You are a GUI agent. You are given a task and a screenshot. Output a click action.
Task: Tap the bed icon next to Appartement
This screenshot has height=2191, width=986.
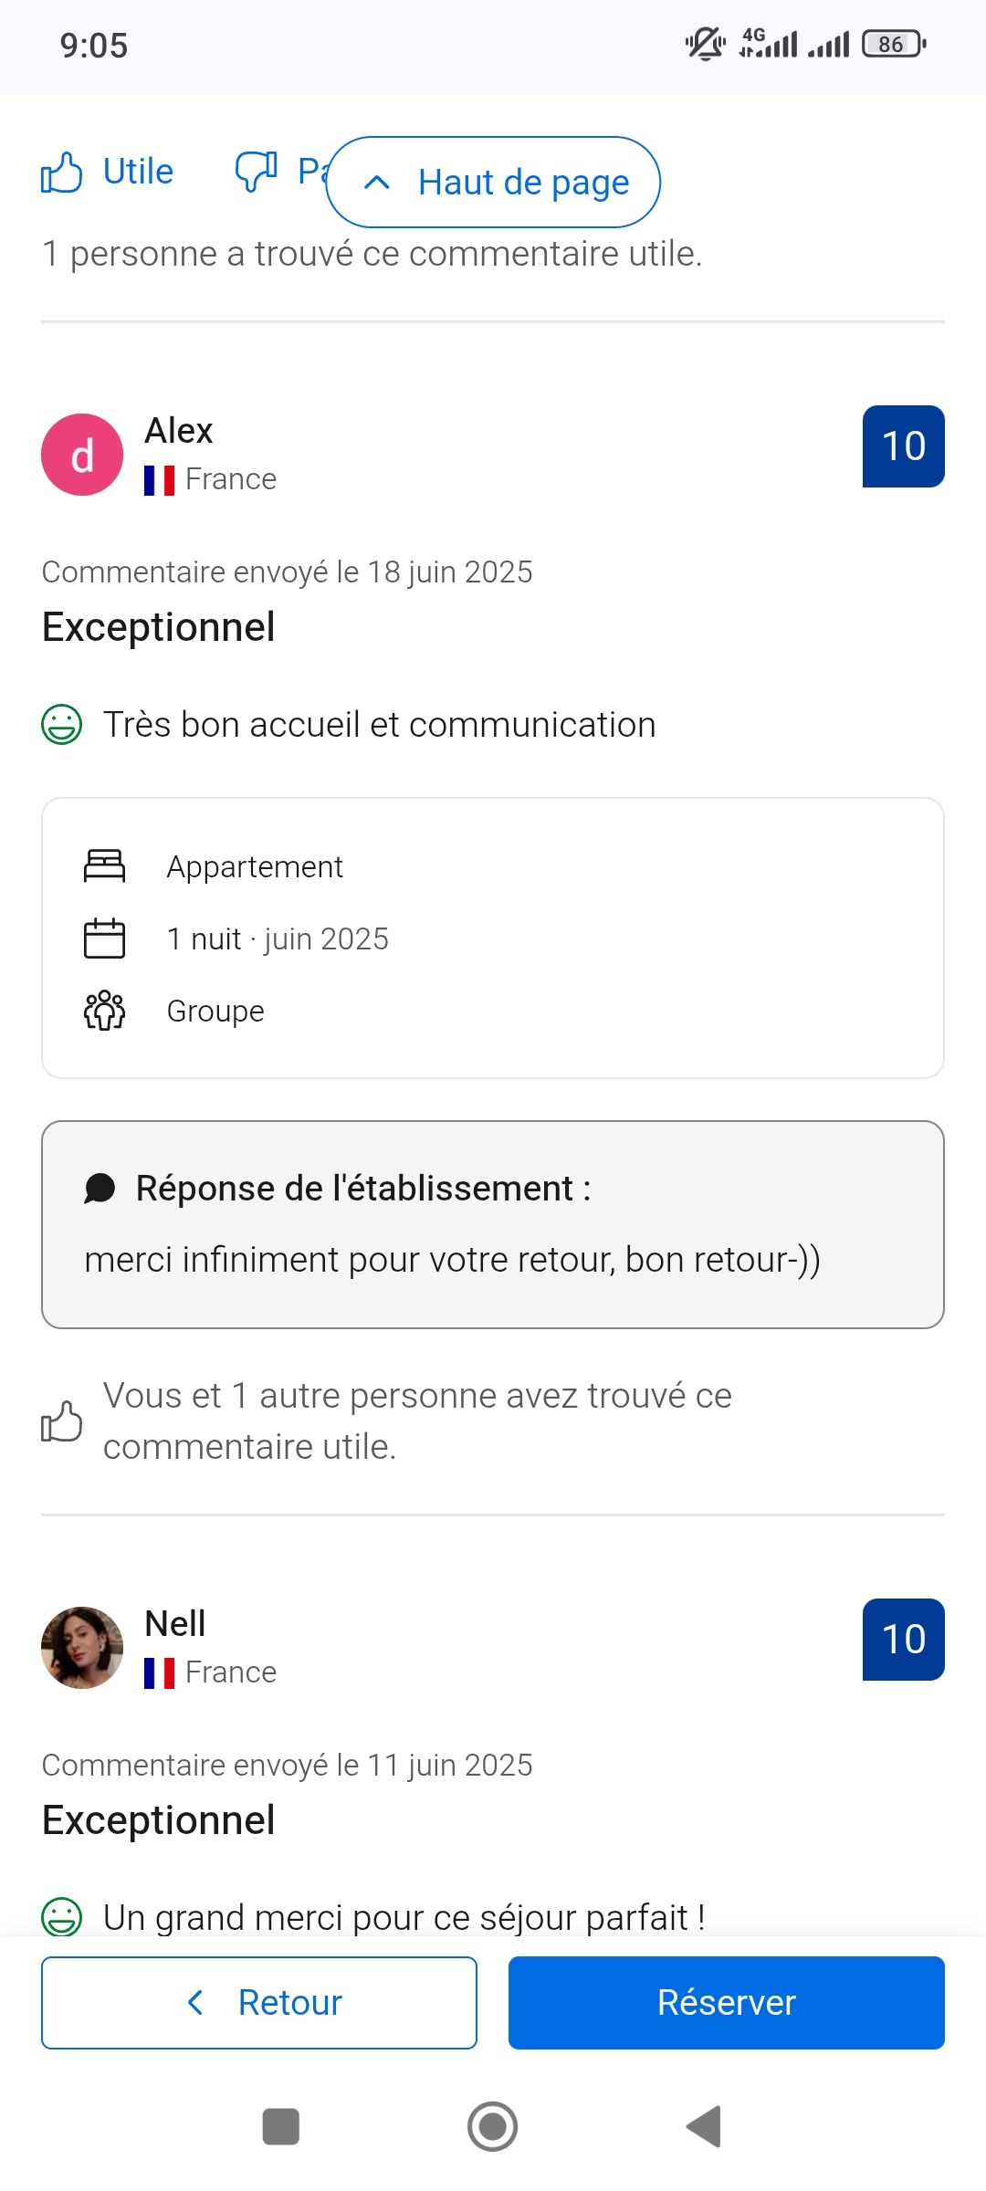pos(104,866)
